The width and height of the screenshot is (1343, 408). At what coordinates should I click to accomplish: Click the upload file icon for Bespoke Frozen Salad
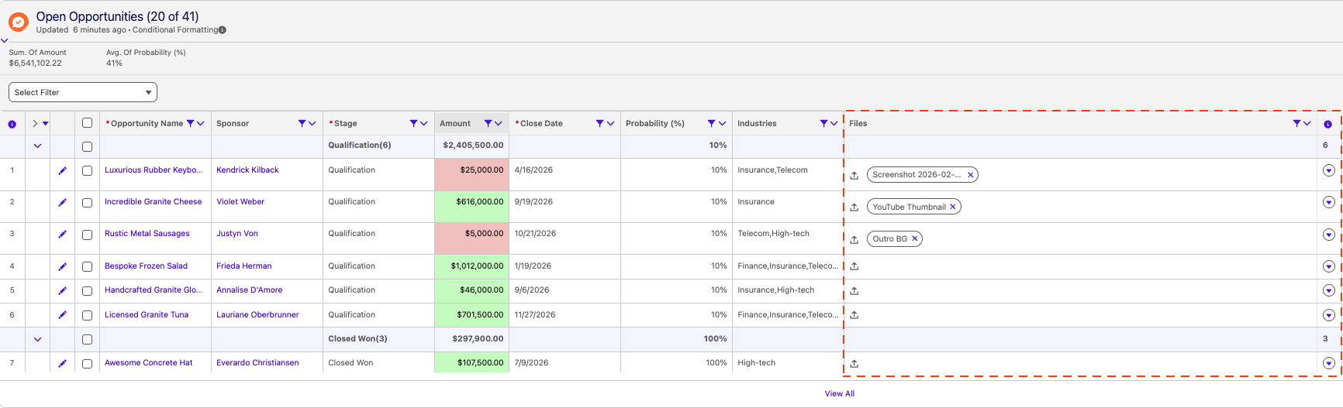(x=854, y=266)
